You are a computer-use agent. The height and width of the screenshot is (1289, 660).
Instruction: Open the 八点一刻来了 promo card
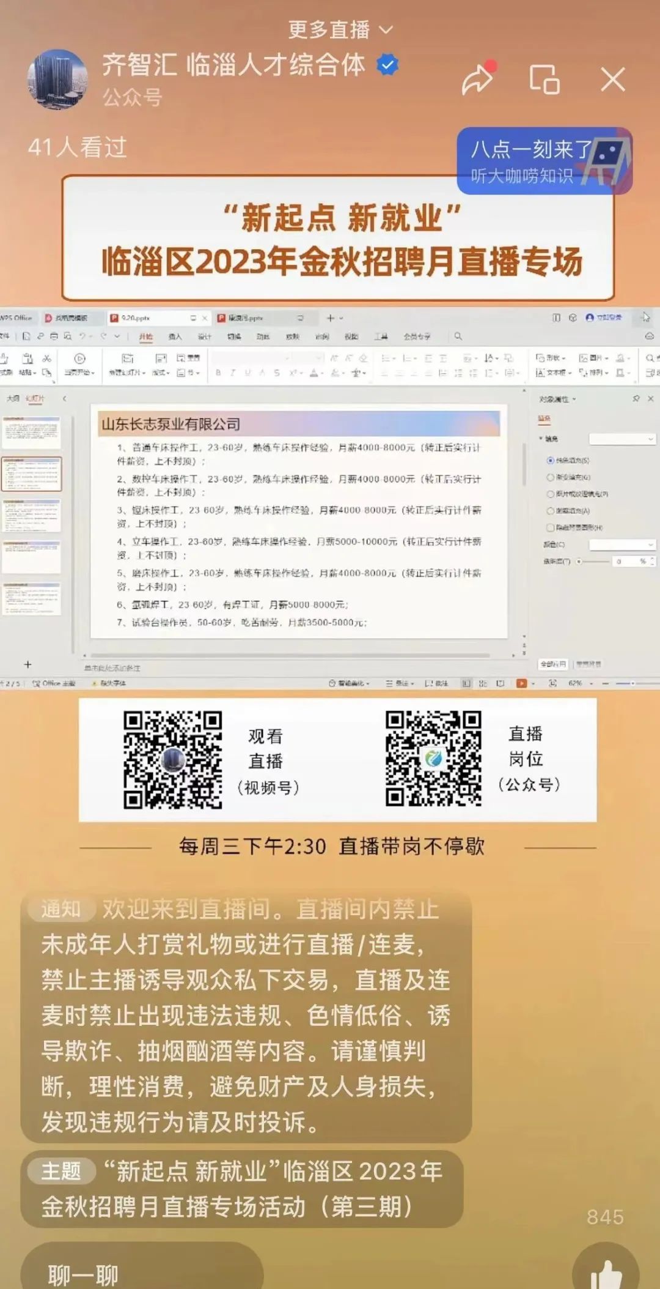pyautogui.click(x=544, y=161)
